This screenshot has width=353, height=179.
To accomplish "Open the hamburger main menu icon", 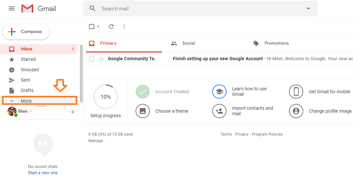I will (x=11, y=8).
